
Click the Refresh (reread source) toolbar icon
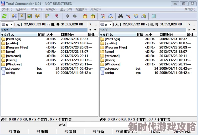pos(4,16)
